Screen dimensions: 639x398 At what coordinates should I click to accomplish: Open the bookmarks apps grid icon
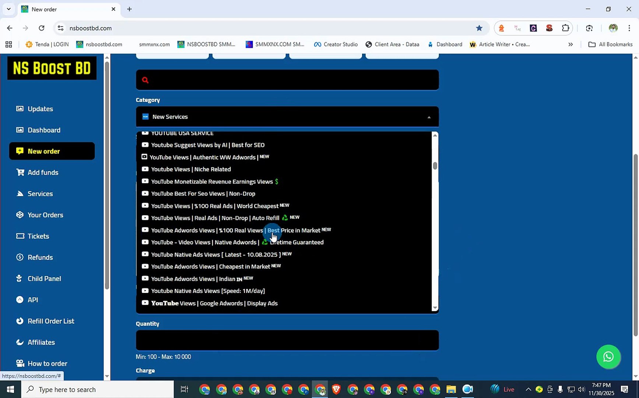(9, 45)
